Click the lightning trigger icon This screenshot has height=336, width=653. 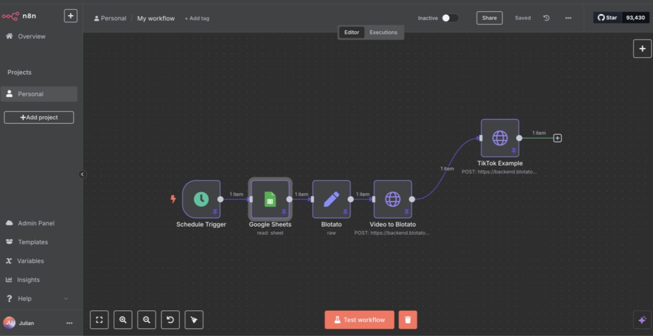pyautogui.click(x=173, y=199)
